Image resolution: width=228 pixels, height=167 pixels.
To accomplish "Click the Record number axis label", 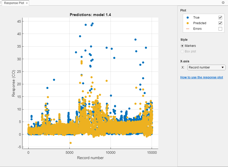I will point(90,158).
